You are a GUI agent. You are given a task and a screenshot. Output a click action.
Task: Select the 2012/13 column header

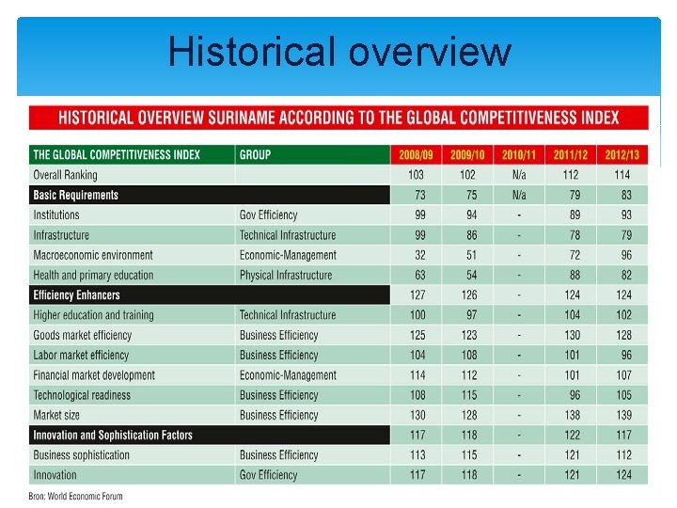[x=622, y=154]
